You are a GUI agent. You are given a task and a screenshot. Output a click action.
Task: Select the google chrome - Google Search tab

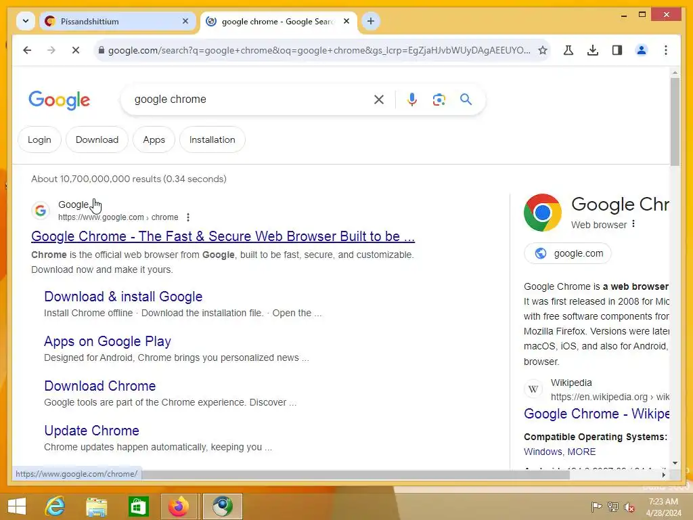pyautogui.click(x=278, y=21)
